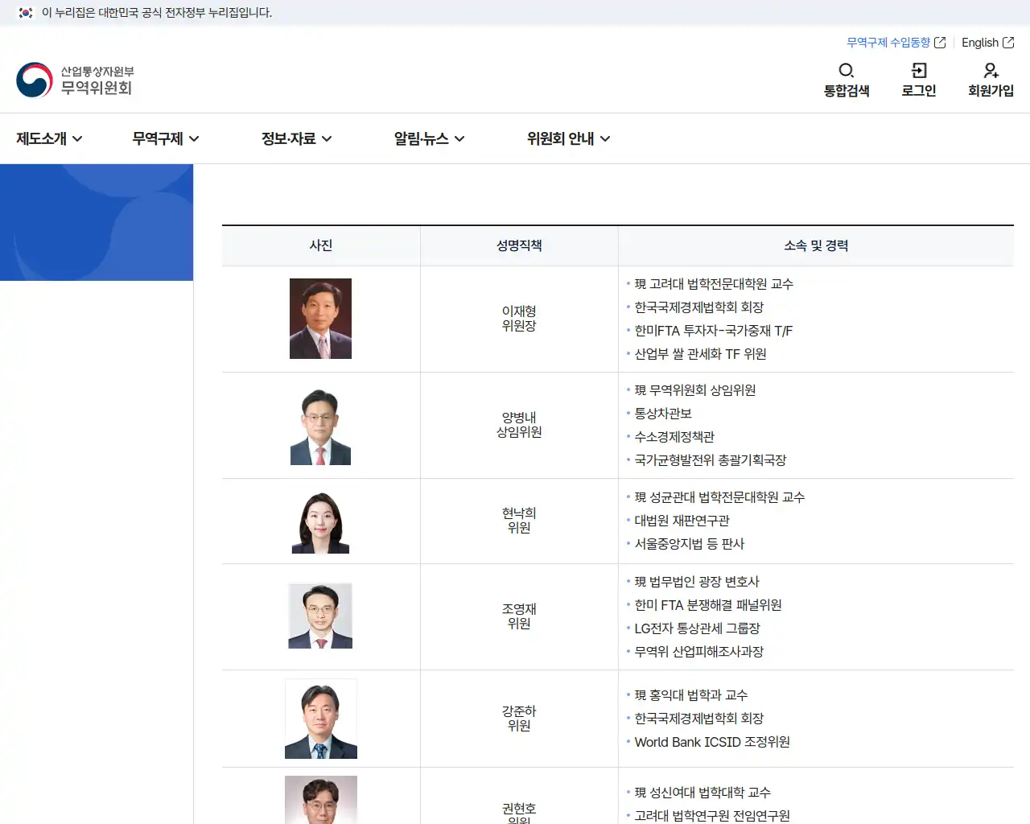Click the 로그인 label
The height and width of the screenshot is (824, 1030).
click(x=919, y=91)
